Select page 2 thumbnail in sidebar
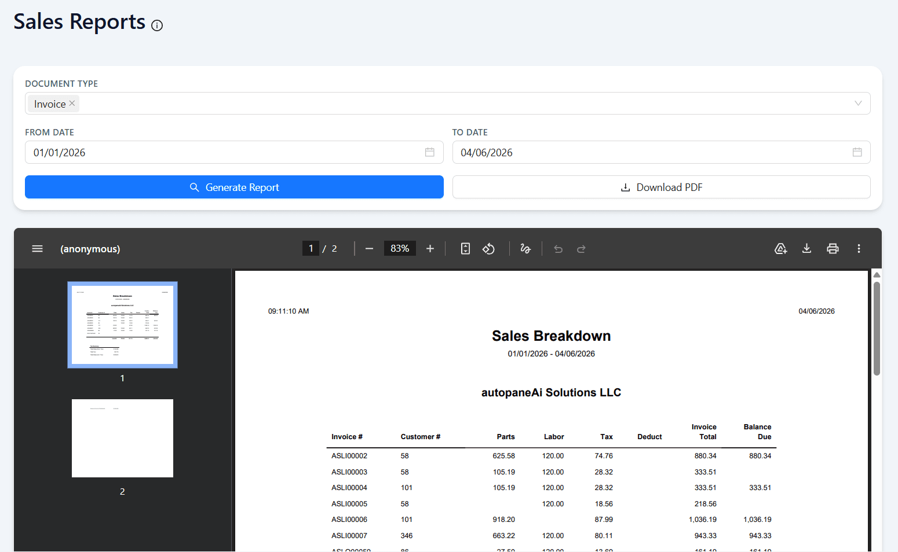 click(x=122, y=438)
